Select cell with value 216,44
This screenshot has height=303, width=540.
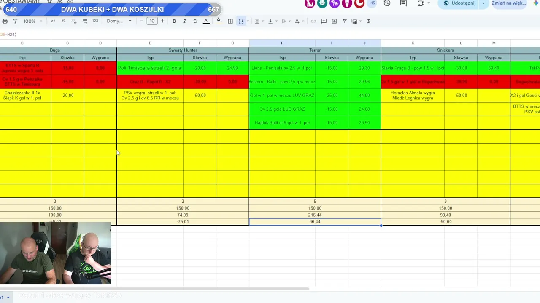(x=315, y=215)
